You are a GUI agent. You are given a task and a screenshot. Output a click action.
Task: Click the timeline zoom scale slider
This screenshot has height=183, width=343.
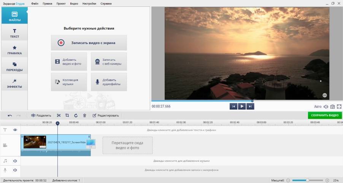[308, 180]
